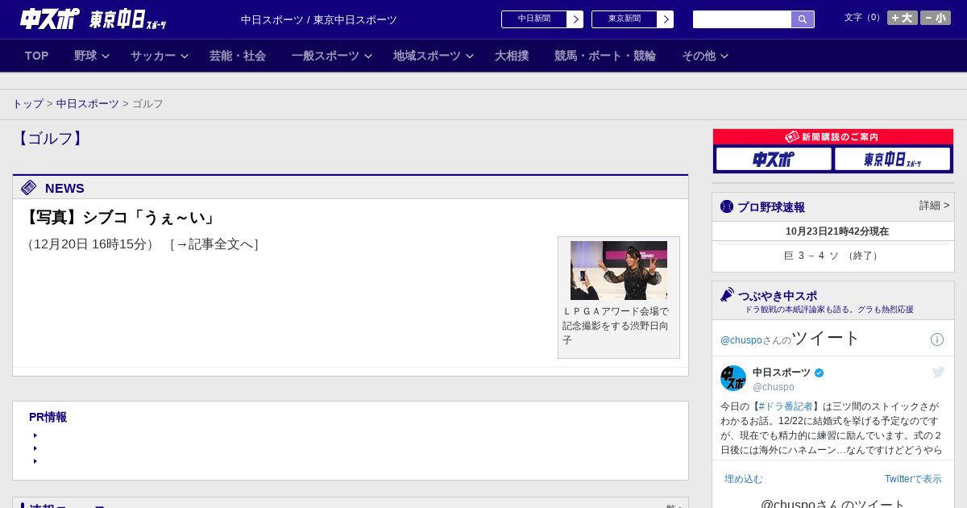Open 野球 menu
Image resolution: width=967 pixels, height=508 pixels.
pyautogui.click(x=85, y=56)
